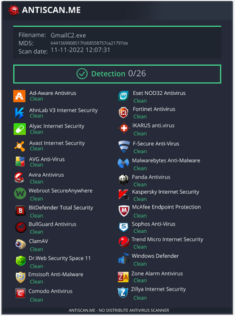This screenshot has height=316, width=235.
Task: Select the Windows Defender label
Action: pyautogui.click(x=155, y=256)
